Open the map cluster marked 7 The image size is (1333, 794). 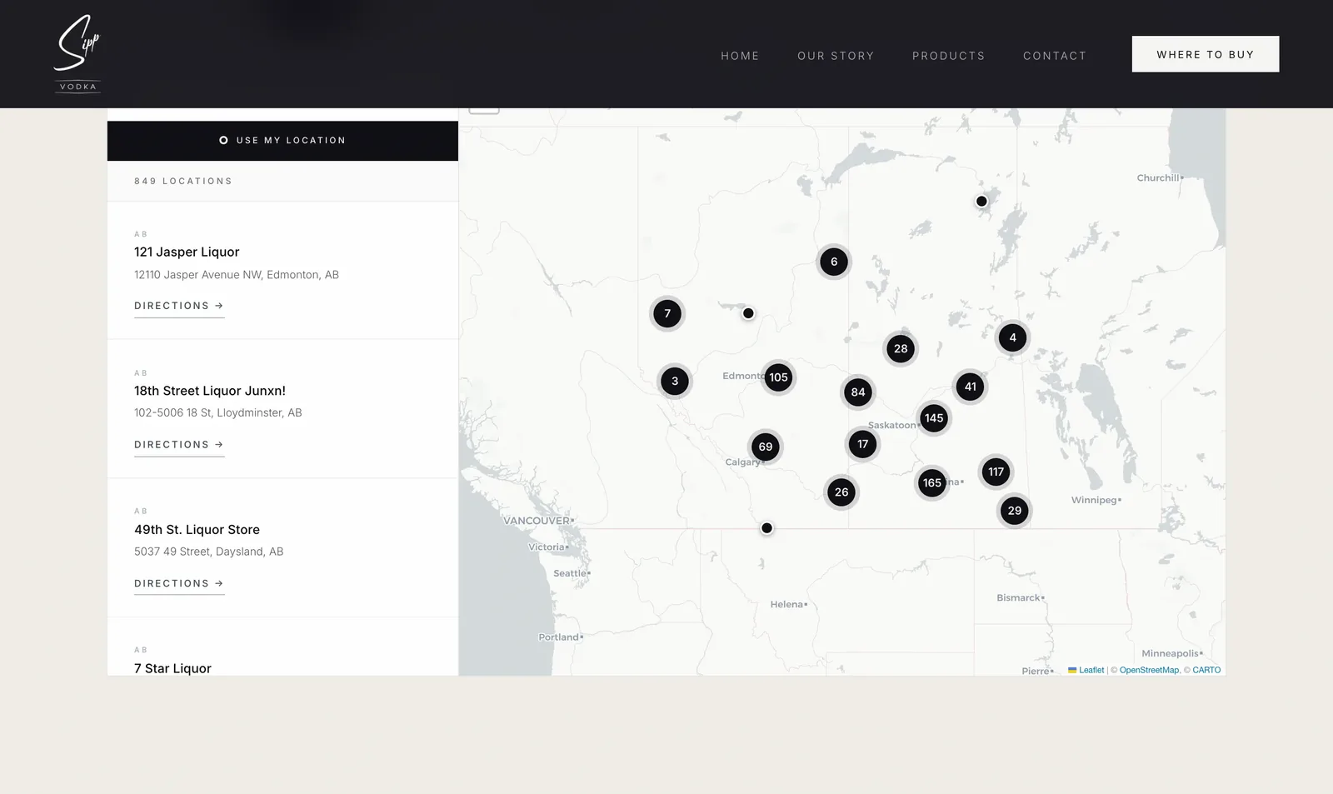coord(667,314)
